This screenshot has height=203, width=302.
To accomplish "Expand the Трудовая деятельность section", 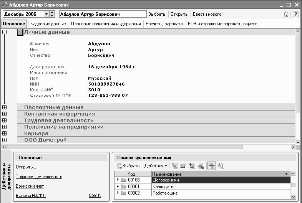I will 4,120.
